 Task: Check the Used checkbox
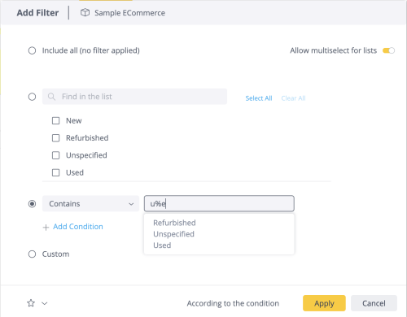(55, 172)
